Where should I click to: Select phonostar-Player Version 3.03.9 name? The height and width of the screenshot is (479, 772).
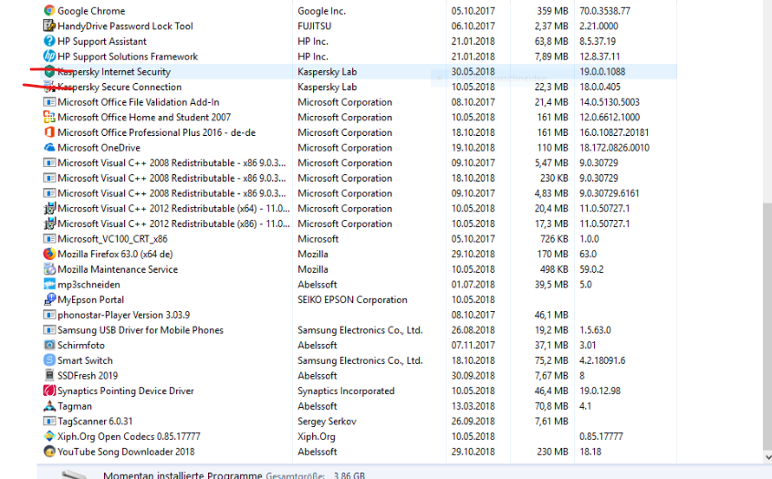point(123,315)
